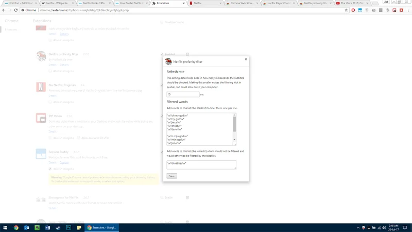Click the refresh rate milliseconds input field

pos(183,94)
